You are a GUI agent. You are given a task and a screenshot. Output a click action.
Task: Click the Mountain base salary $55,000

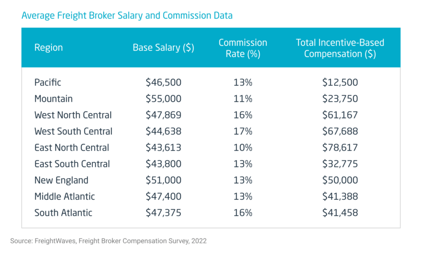pos(163,99)
